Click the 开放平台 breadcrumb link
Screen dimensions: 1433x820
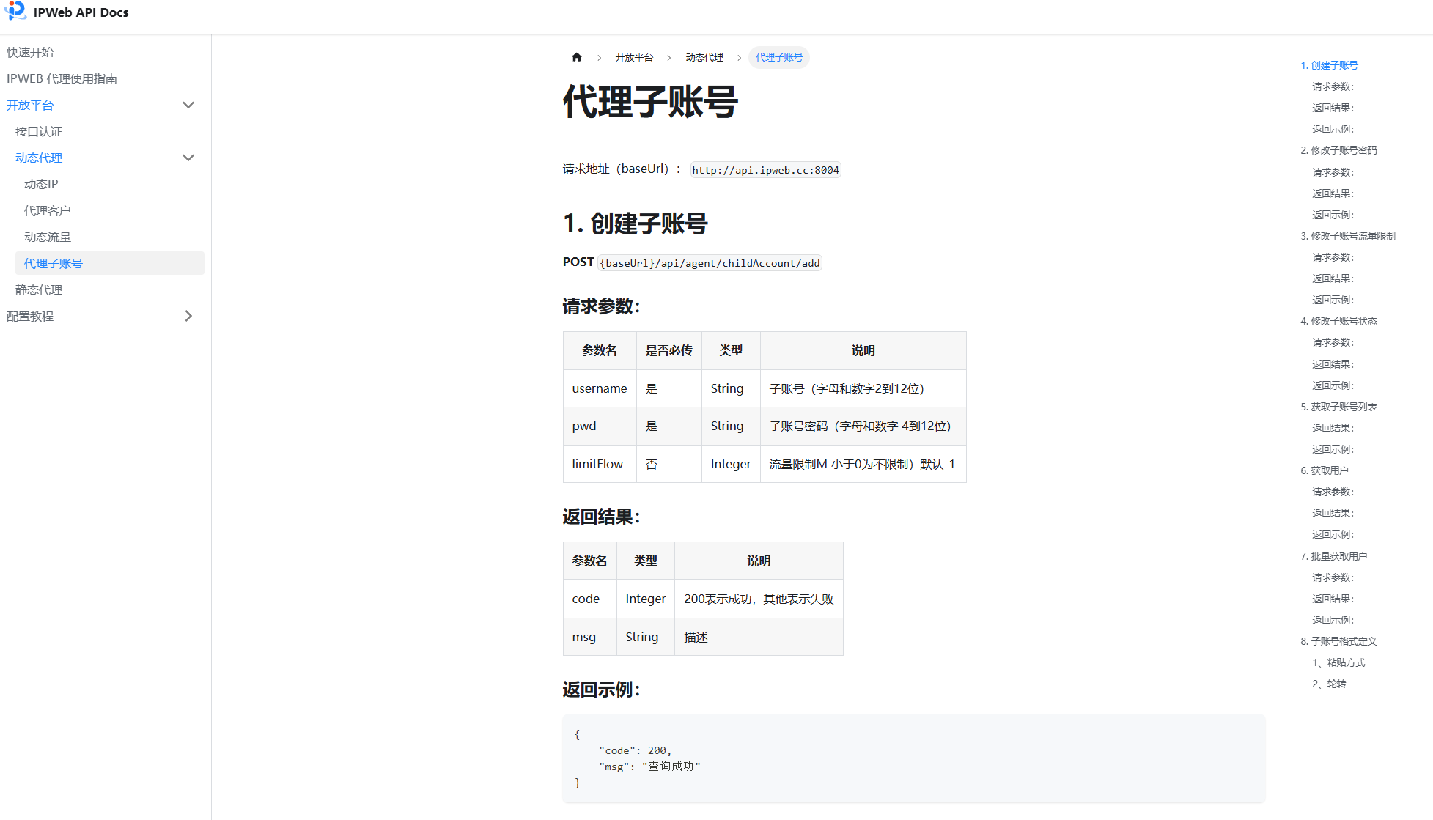634,57
